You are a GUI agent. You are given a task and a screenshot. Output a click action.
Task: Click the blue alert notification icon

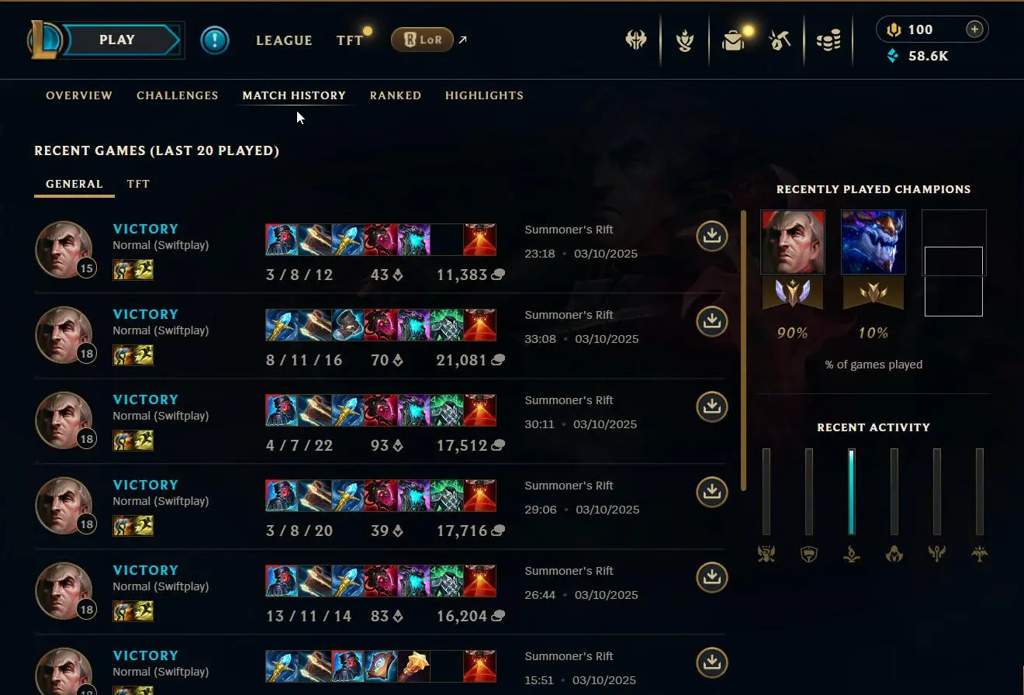(x=215, y=40)
